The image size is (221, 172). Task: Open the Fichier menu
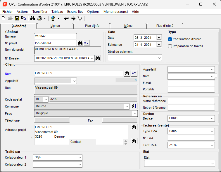click(8, 12)
